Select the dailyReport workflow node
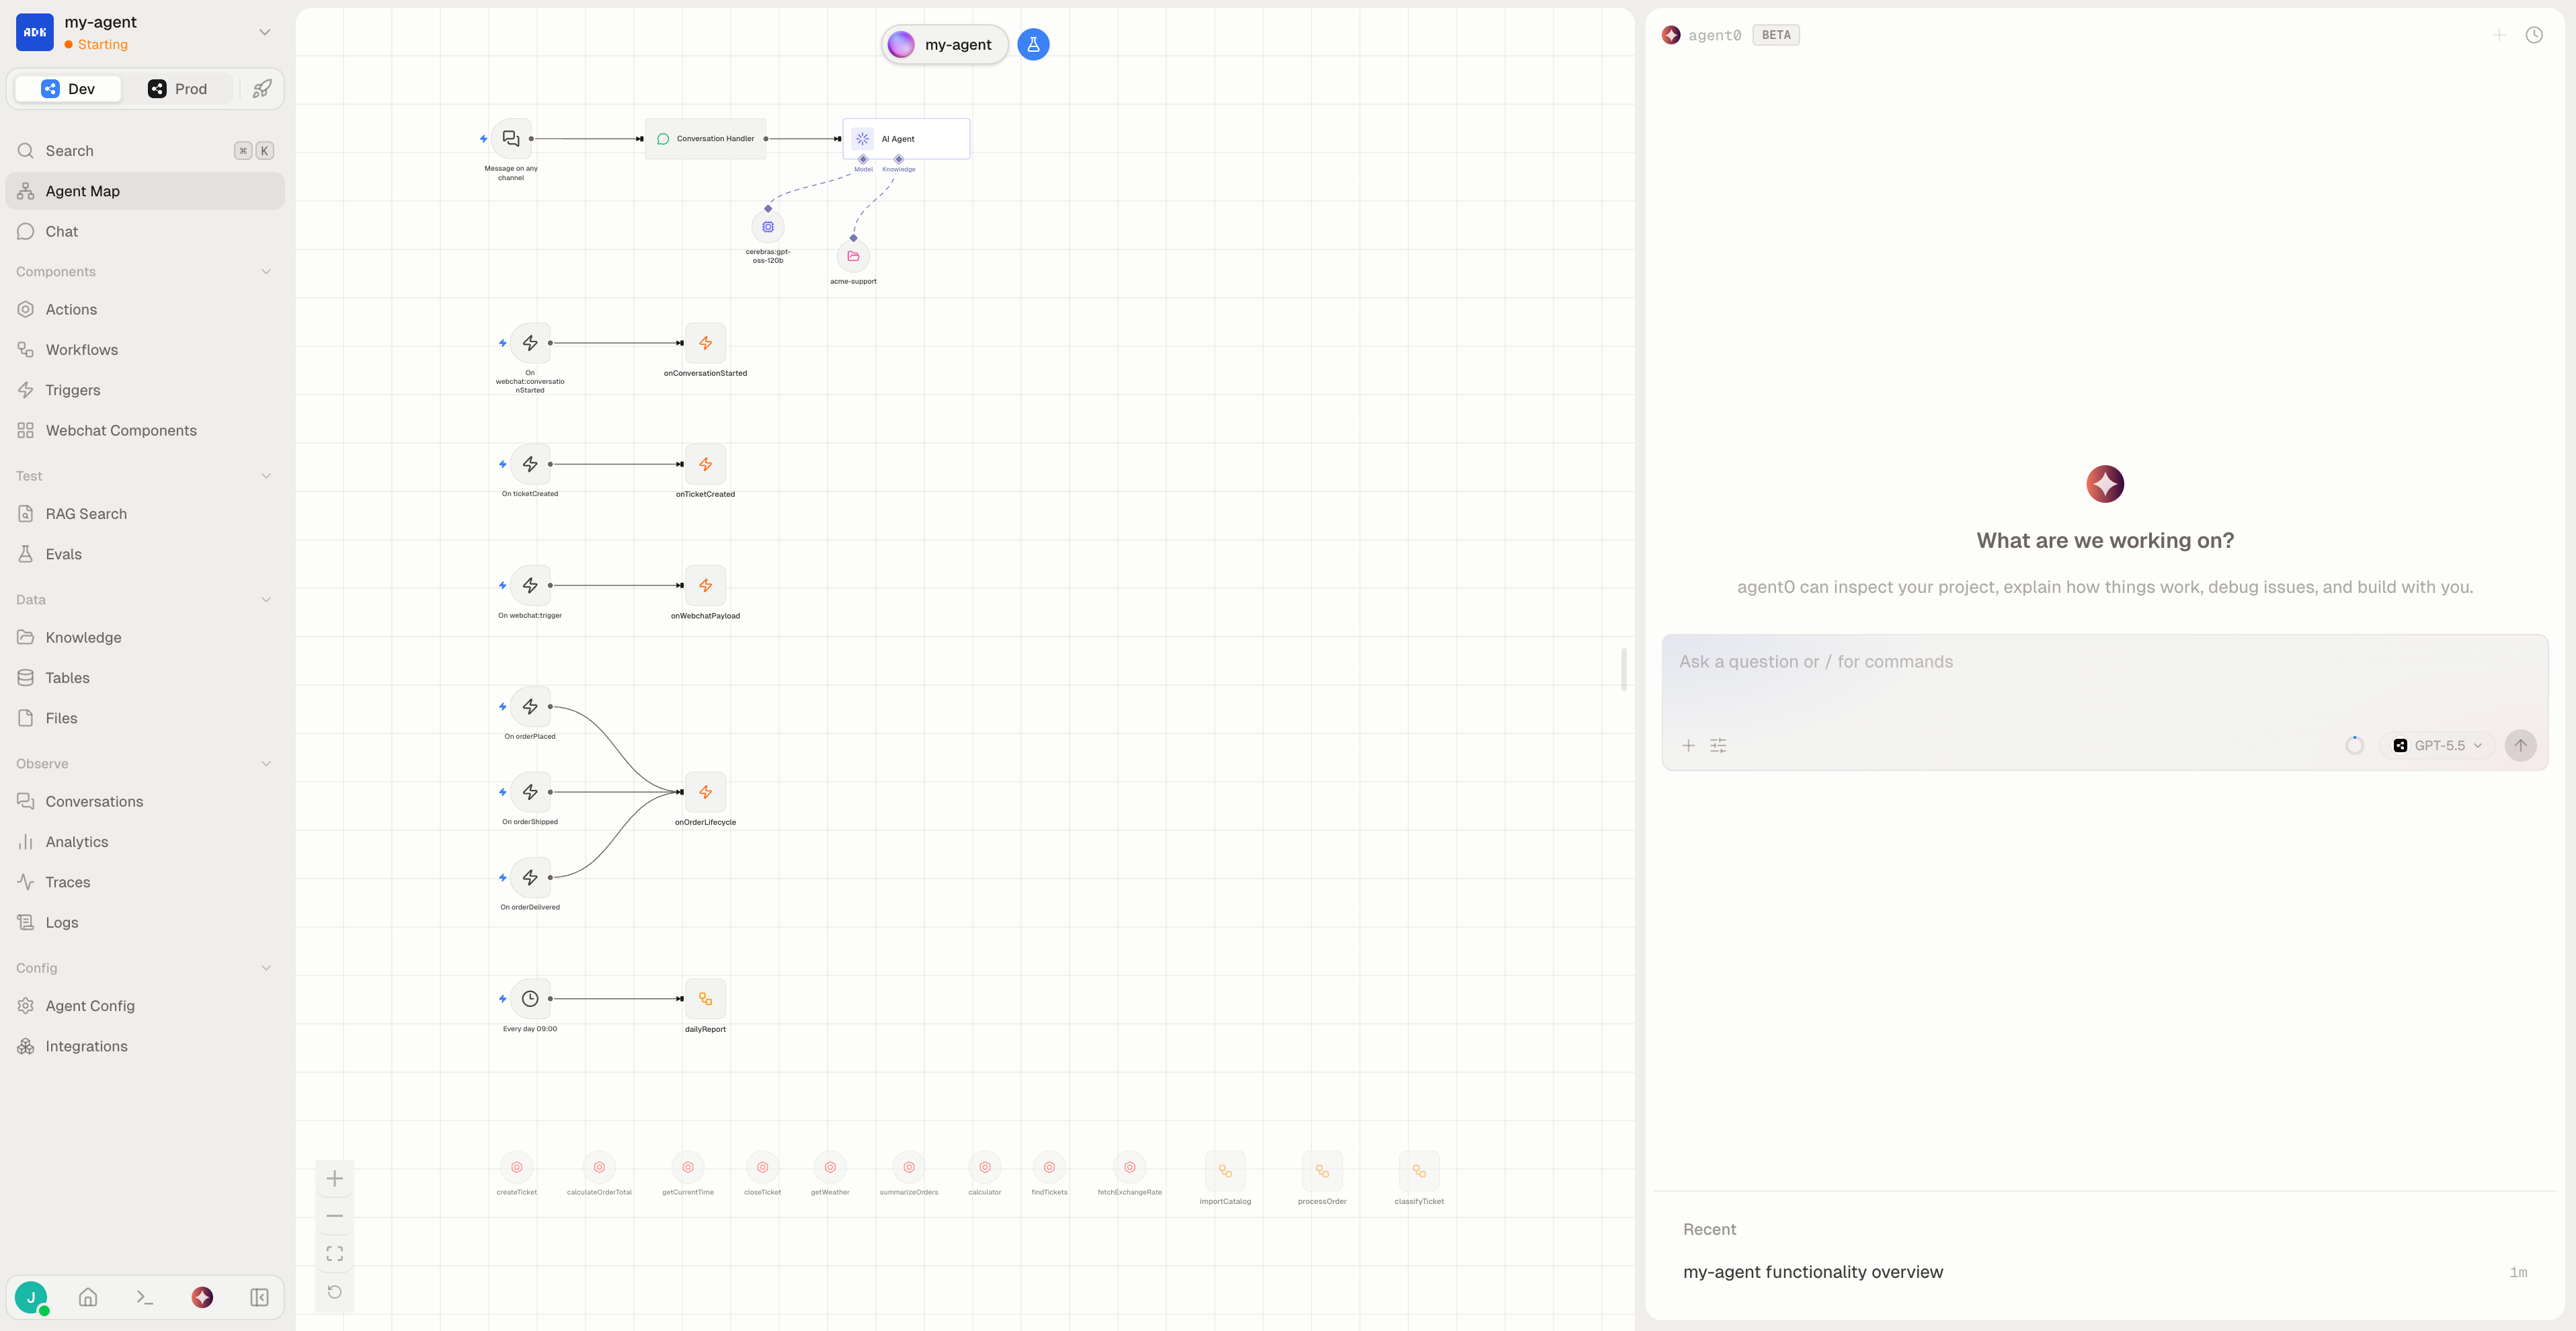 (x=705, y=998)
